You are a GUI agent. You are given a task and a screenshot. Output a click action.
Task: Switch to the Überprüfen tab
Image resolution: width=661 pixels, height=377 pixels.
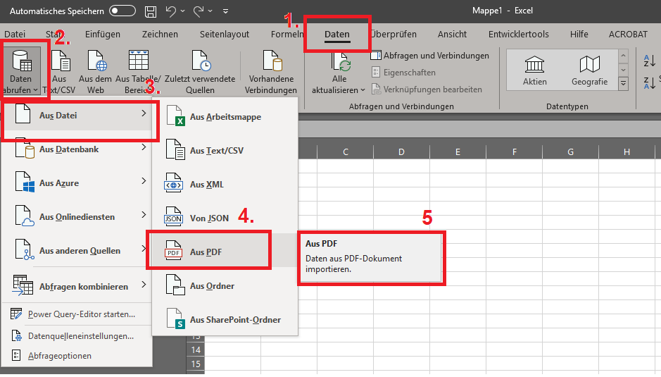[394, 35]
